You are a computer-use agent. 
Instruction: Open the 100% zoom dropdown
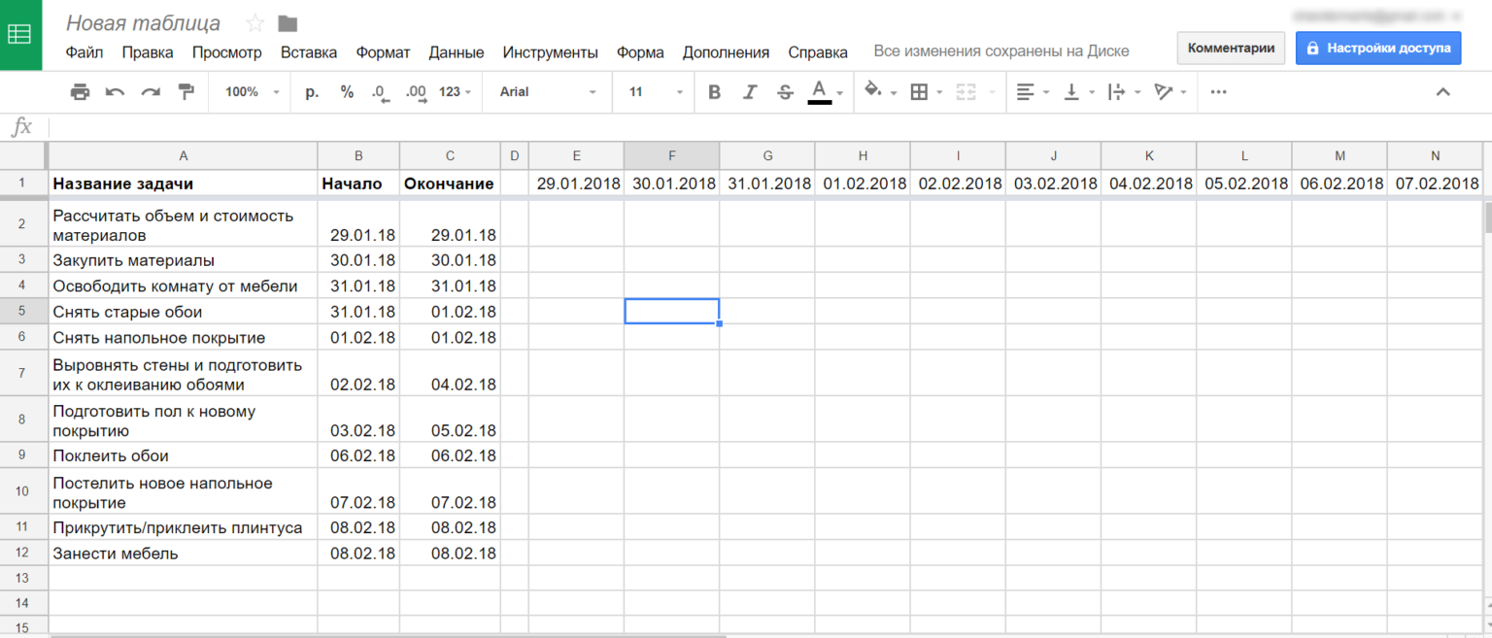[252, 92]
